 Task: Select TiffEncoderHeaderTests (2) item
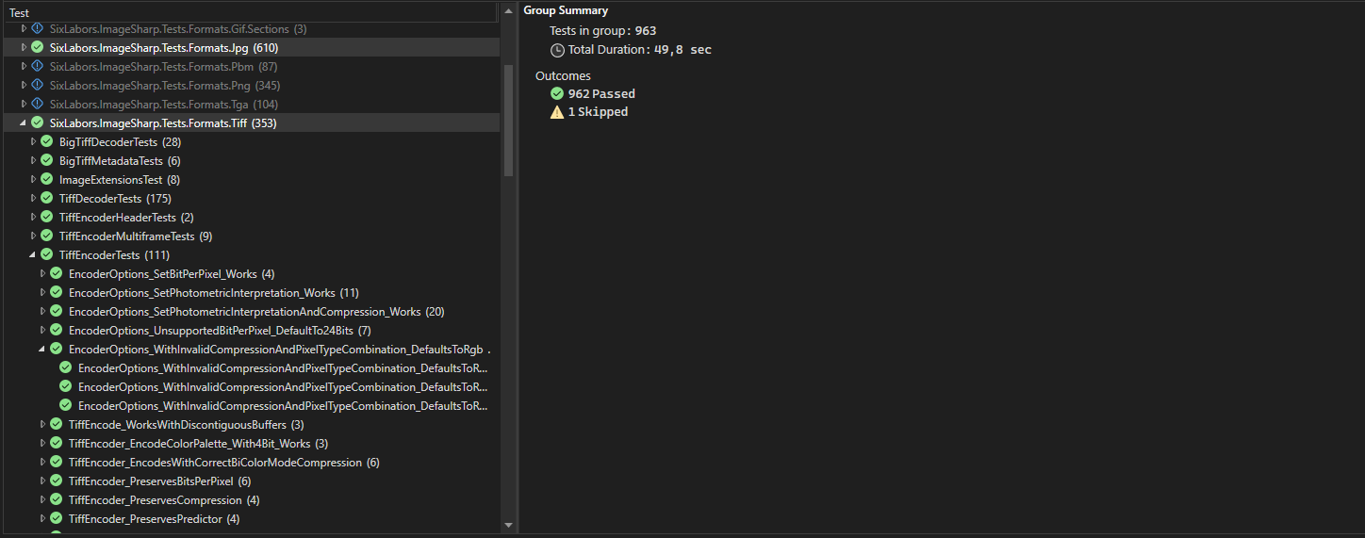(x=126, y=217)
